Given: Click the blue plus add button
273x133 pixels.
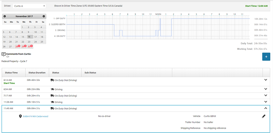Looking at the screenshot, I should click(x=266, y=57).
